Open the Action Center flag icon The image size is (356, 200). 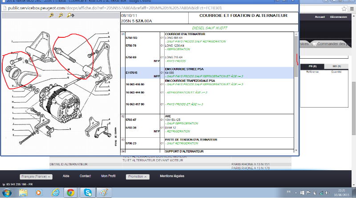308,193
